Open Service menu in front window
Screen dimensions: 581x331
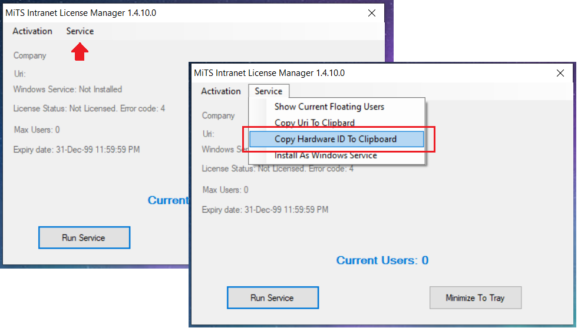point(269,91)
